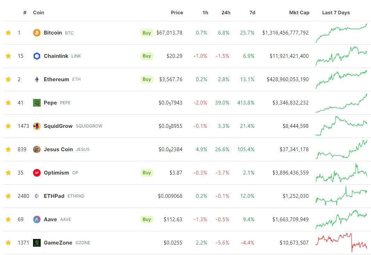This screenshot has height=255, width=371.
Task: Toggle the SquidGrow favorite star
Action: pos(8,126)
